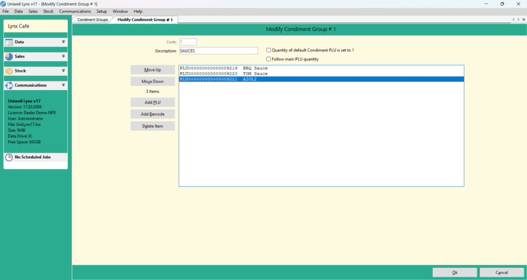This screenshot has height=280, width=527.
Task: Click the Add PLU button
Action: [x=152, y=102]
